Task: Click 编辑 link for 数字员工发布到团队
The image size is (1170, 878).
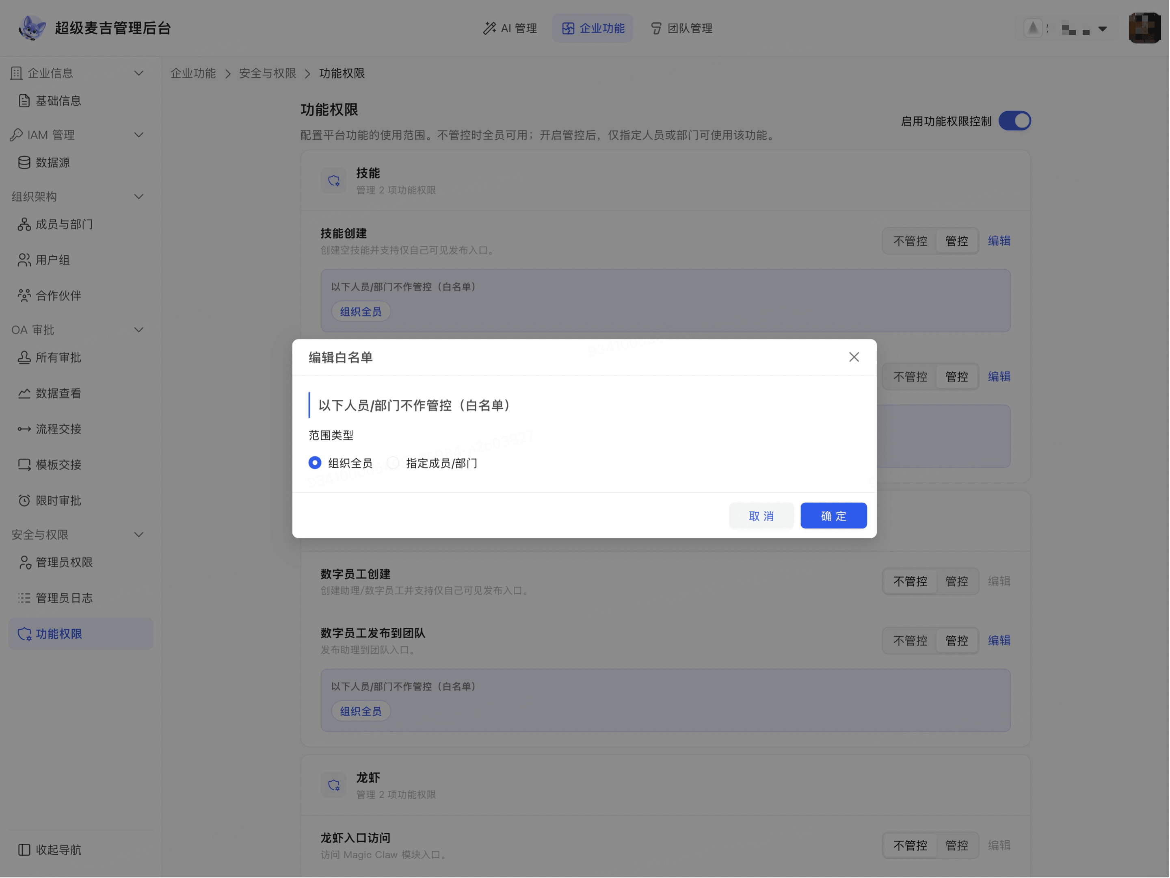Action: click(1000, 641)
